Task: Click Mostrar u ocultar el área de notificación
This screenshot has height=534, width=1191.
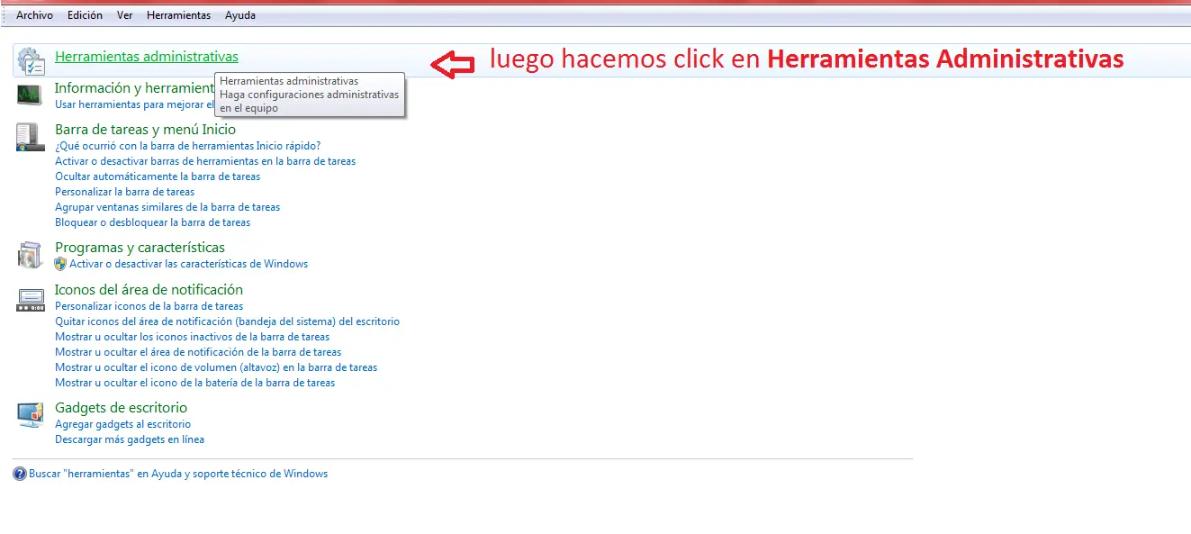Action: [x=198, y=352]
